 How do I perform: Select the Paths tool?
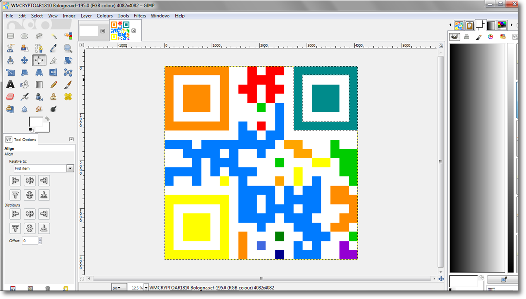click(x=39, y=48)
